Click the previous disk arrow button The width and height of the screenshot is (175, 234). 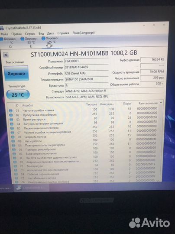tap(6, 55)
